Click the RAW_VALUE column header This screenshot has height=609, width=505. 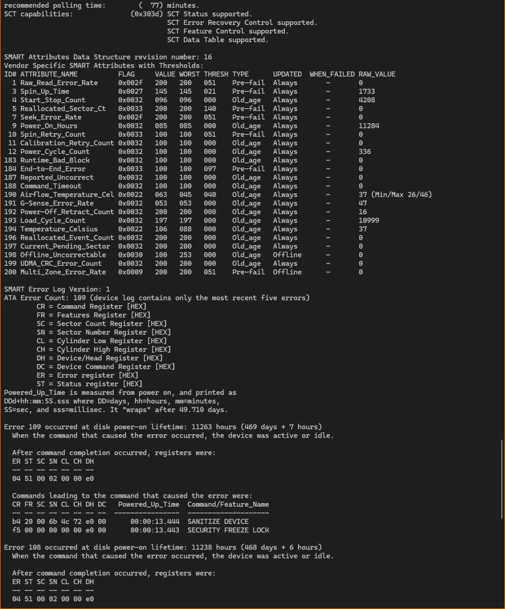[377, 74]
